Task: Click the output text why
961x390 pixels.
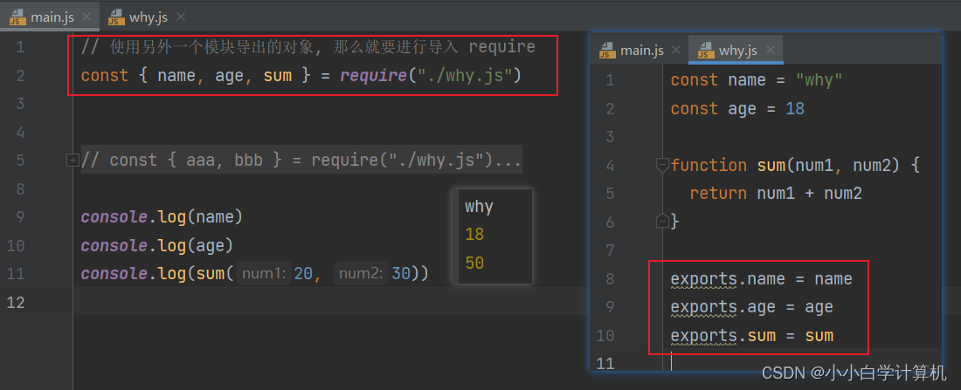Action: click(x=479, y=207)
